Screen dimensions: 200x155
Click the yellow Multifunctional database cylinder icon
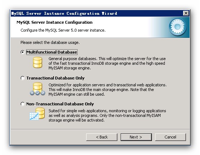(37, 63)
